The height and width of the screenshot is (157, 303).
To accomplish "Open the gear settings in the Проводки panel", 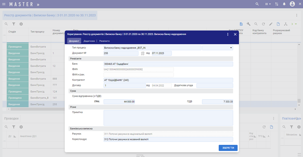I will 21,127.
